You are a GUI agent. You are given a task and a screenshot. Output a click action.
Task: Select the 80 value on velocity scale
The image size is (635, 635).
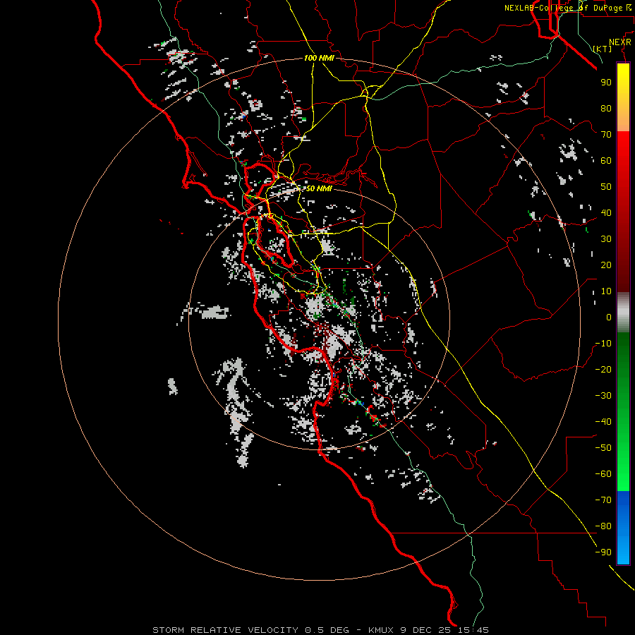coord(606,108)
